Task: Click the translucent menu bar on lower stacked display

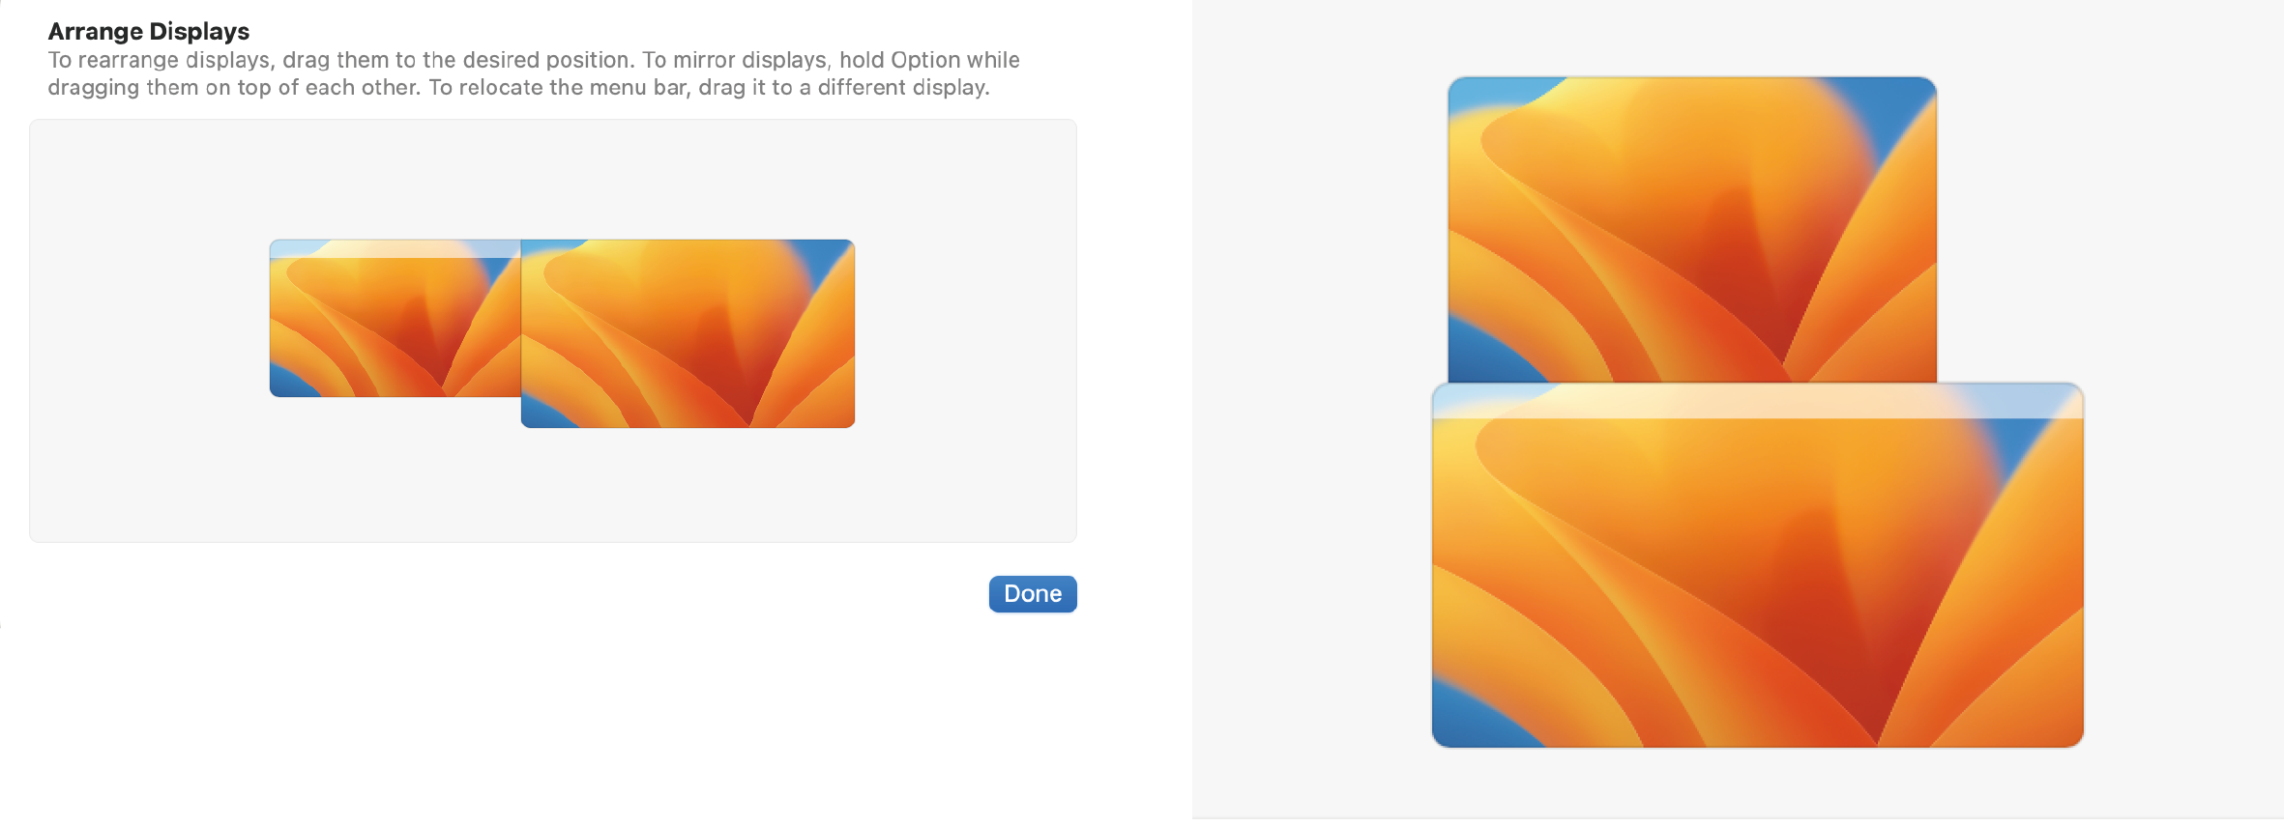Action: 1757,401
